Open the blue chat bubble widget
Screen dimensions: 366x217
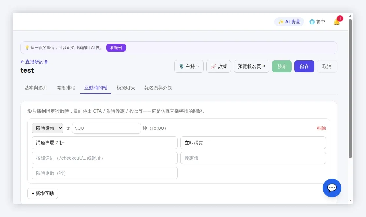point(332,188)
